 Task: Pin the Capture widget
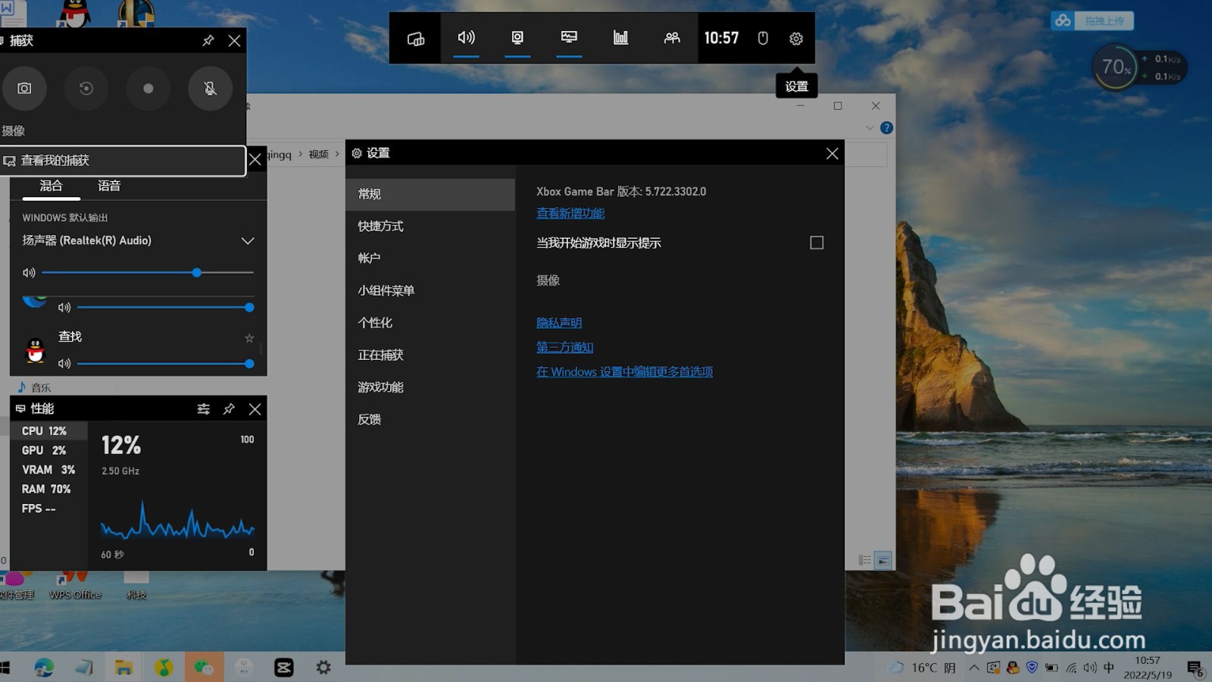pyautogui.click(x=208, y=41)
